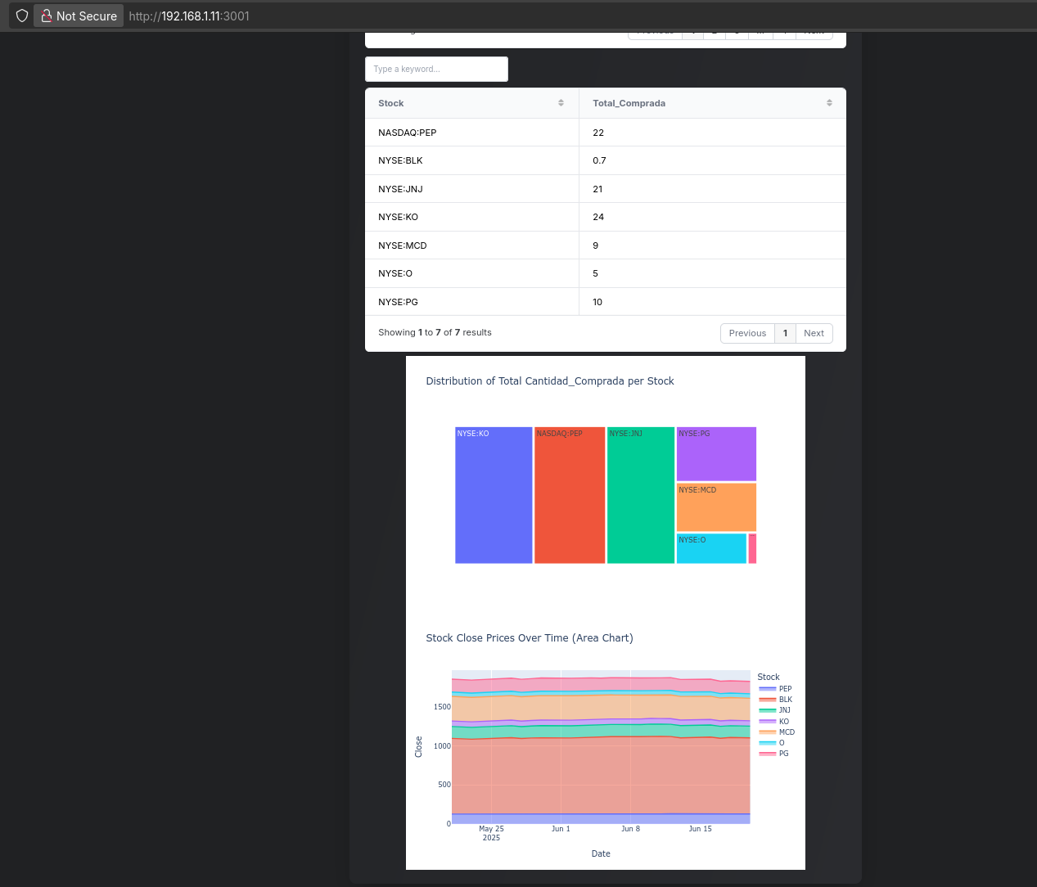Click the 'Jun 8' x-axis label

(x=630, y=829)
